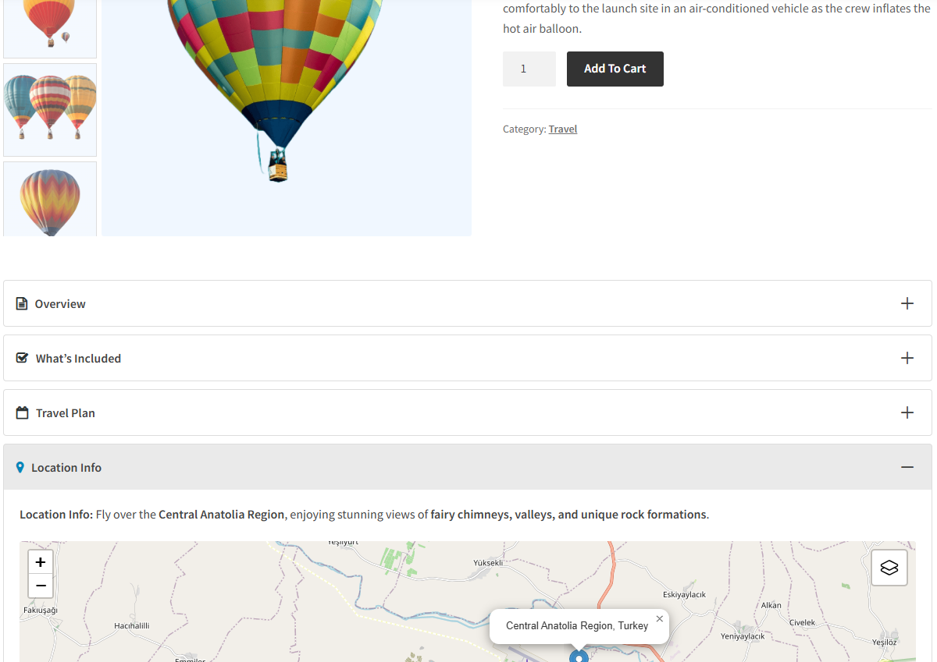Click the Location Info pin icon
The height and width of the screenshot is (662, 937).
(20, 467)
